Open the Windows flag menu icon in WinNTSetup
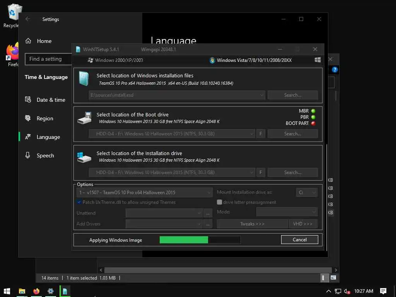 coord(317,60)
